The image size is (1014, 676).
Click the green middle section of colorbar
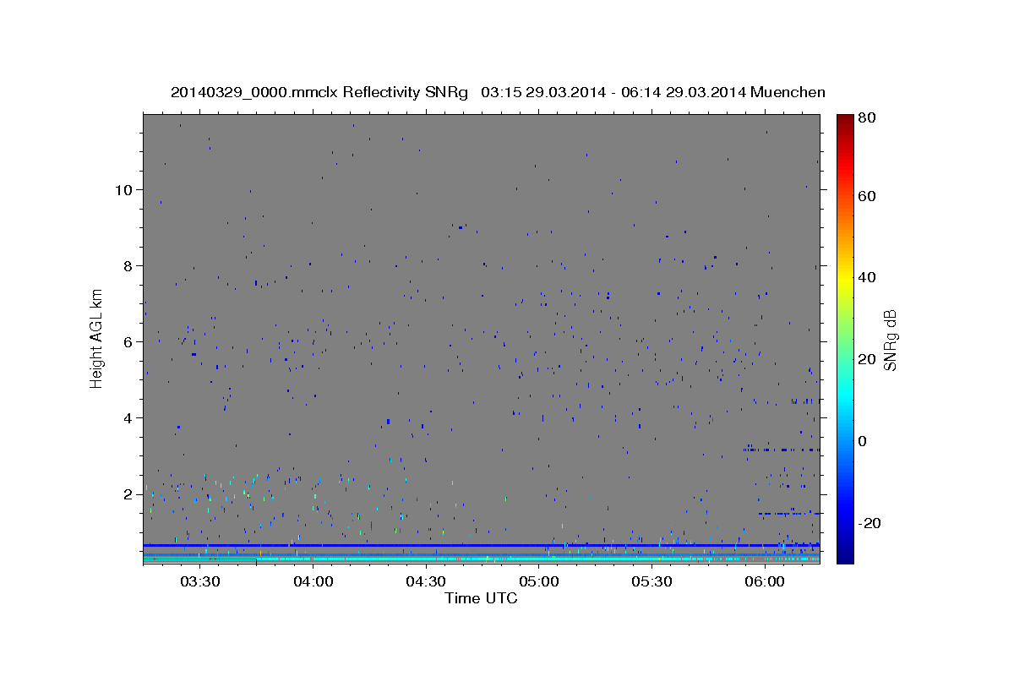[845, 338]
